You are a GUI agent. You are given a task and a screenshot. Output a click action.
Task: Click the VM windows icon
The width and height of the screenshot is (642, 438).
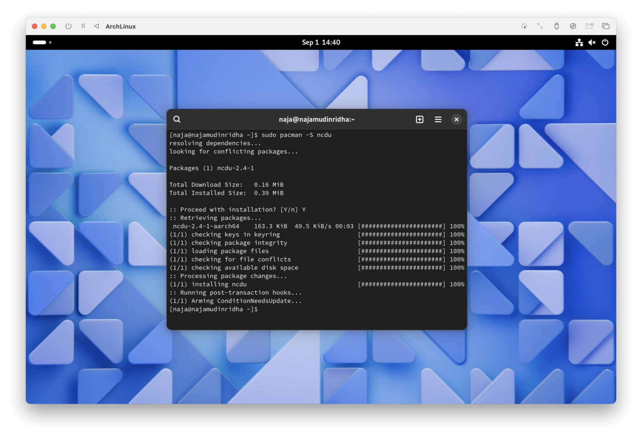click(606, 26)
